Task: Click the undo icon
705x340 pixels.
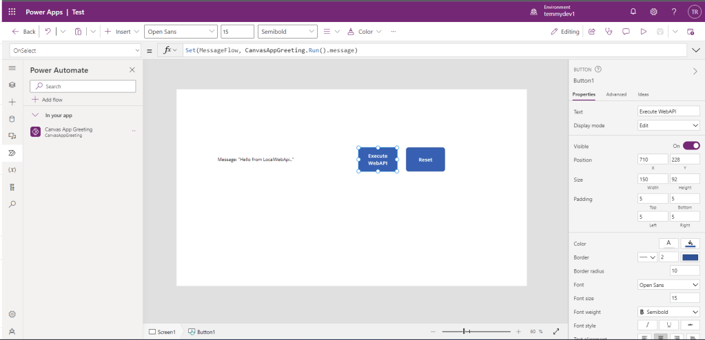Action: [x=48, y=32]
